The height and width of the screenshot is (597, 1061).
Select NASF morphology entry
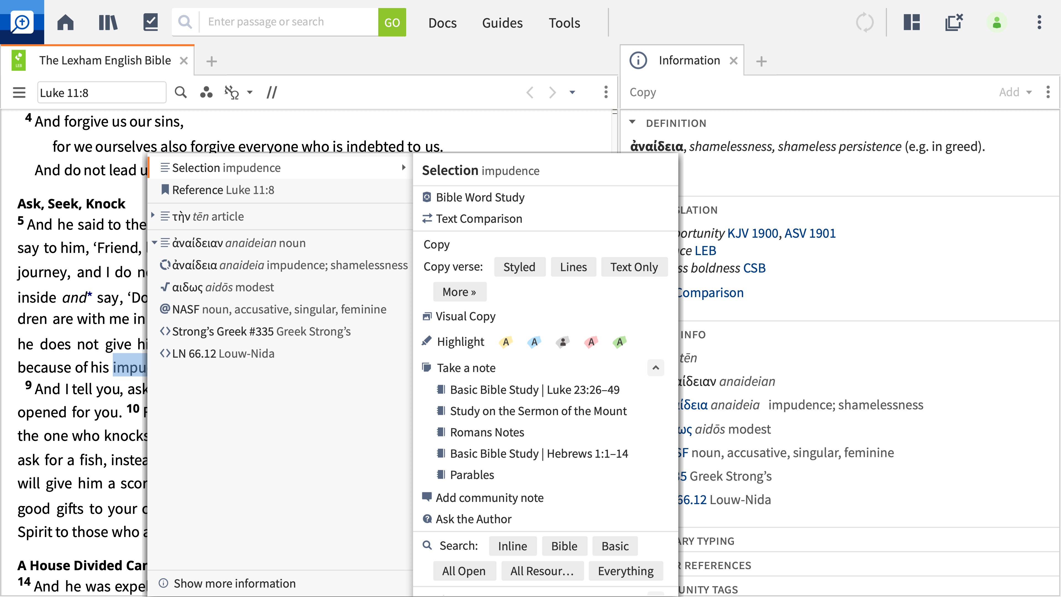[280, 310]
